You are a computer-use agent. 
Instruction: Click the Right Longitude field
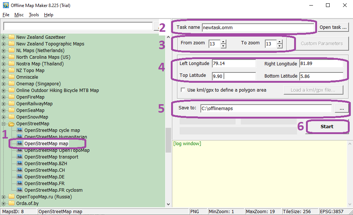tap(321, 64)
